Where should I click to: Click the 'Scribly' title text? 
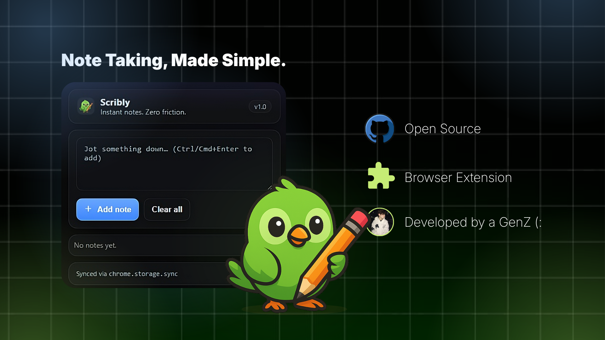click(115, 102)
